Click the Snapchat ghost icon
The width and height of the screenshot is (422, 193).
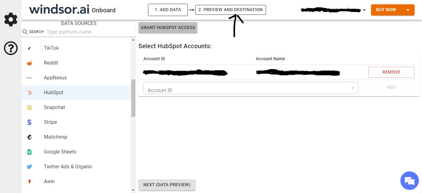point(29,107)
